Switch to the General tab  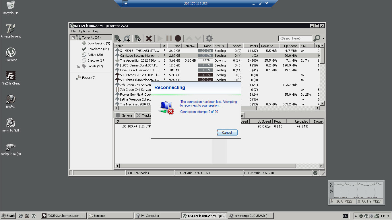tap(124, 115)
